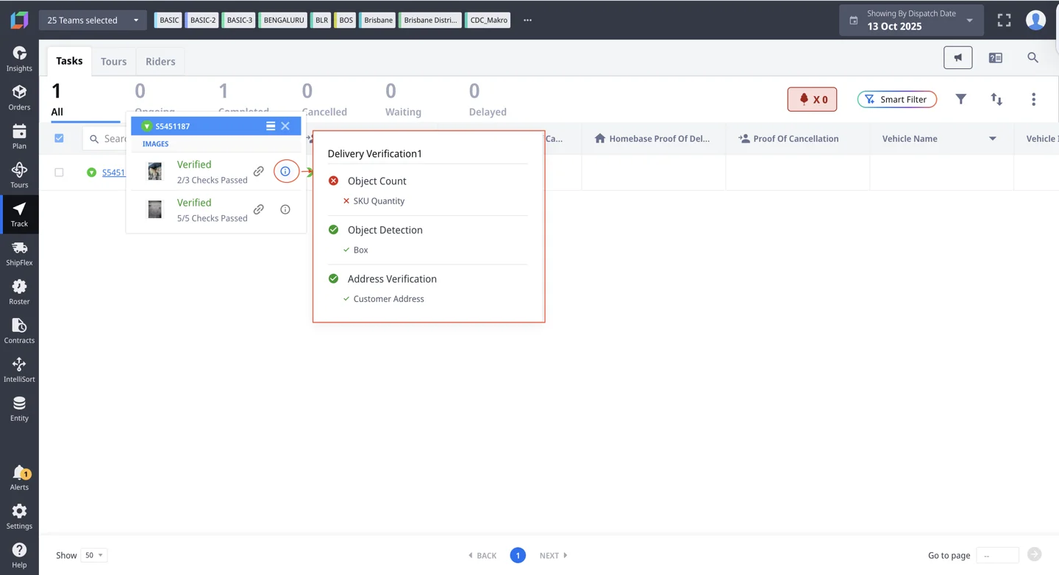1059x575 pixels.
Task: Copy link using the paperclip icon on first image
Action: click(x=258, y=170)
